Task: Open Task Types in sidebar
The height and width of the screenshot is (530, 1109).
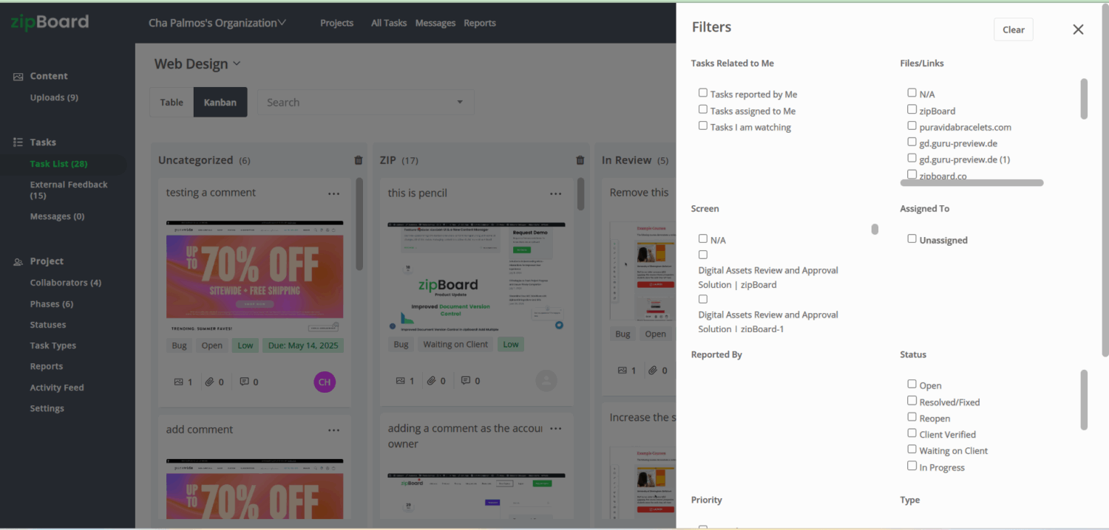Action: pyautogui.click(x=53, y=345)
